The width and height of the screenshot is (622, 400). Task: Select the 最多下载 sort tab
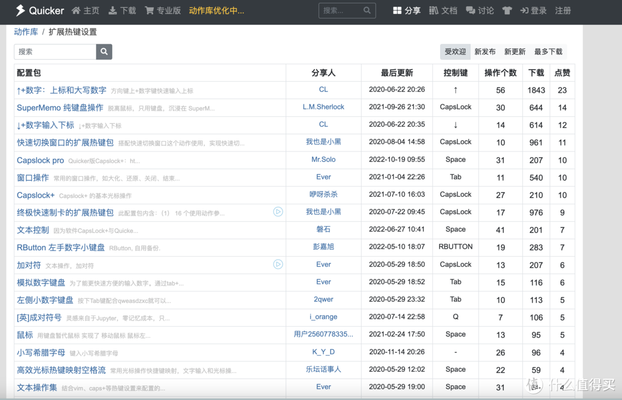pos(548,52)
